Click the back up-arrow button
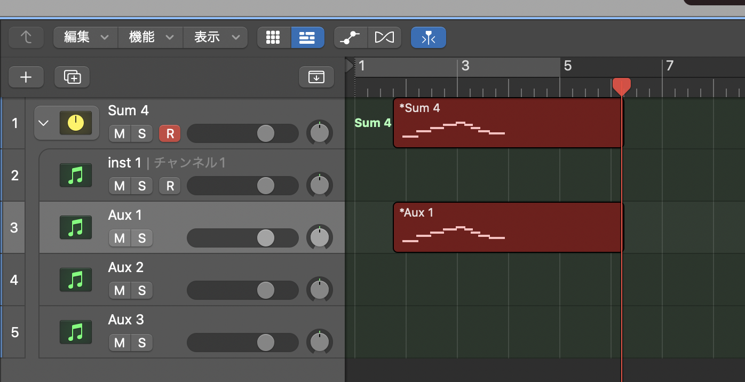Viewport: 745px width, 382px height. pos(26,37)
